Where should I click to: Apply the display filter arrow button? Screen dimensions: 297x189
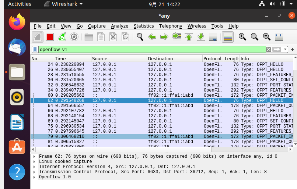point(277,50)
